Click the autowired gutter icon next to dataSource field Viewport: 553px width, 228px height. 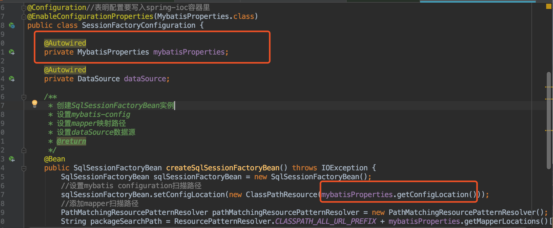pyautogui.click(x=12, y=79)
